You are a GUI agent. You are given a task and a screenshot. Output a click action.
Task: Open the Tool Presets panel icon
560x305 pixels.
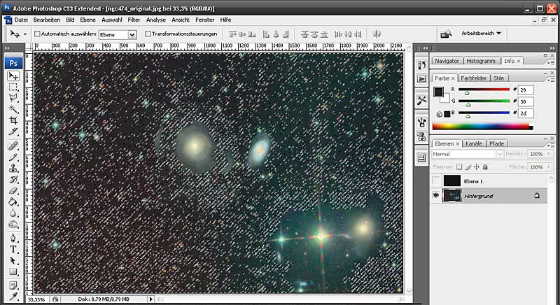coord(422,101)
